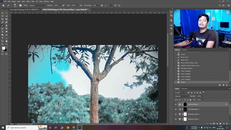Toggle layer filtering on or off
Viewport: 231px width, 130px height.
point(203,92)
